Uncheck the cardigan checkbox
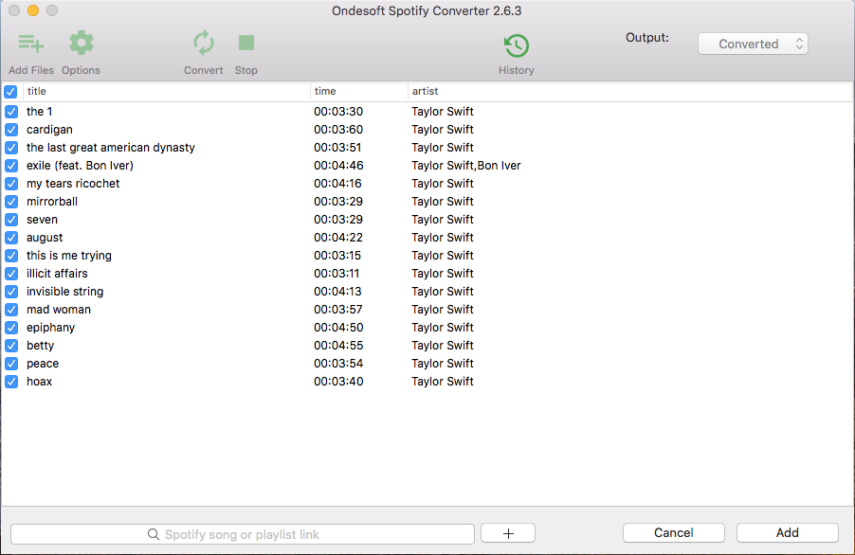This screenshot has height=555, width=855. tap(11, 130)
